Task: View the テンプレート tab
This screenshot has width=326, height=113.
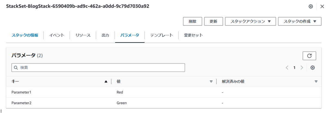Action: tap(162, 35)
